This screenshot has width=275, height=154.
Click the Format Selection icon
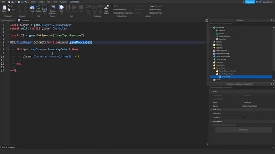52,7
